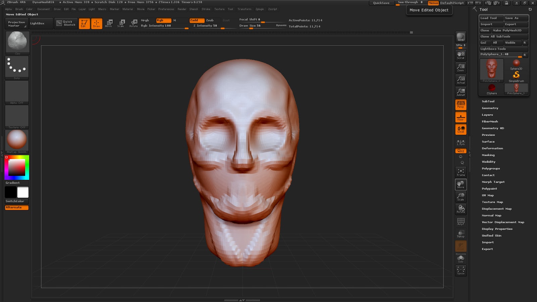The height and width of the screenshot is (302, 537).
Task: Open the Brush menu
Action: click(19, 9)
